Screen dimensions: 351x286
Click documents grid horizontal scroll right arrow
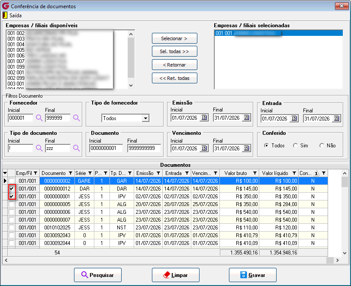338,261
